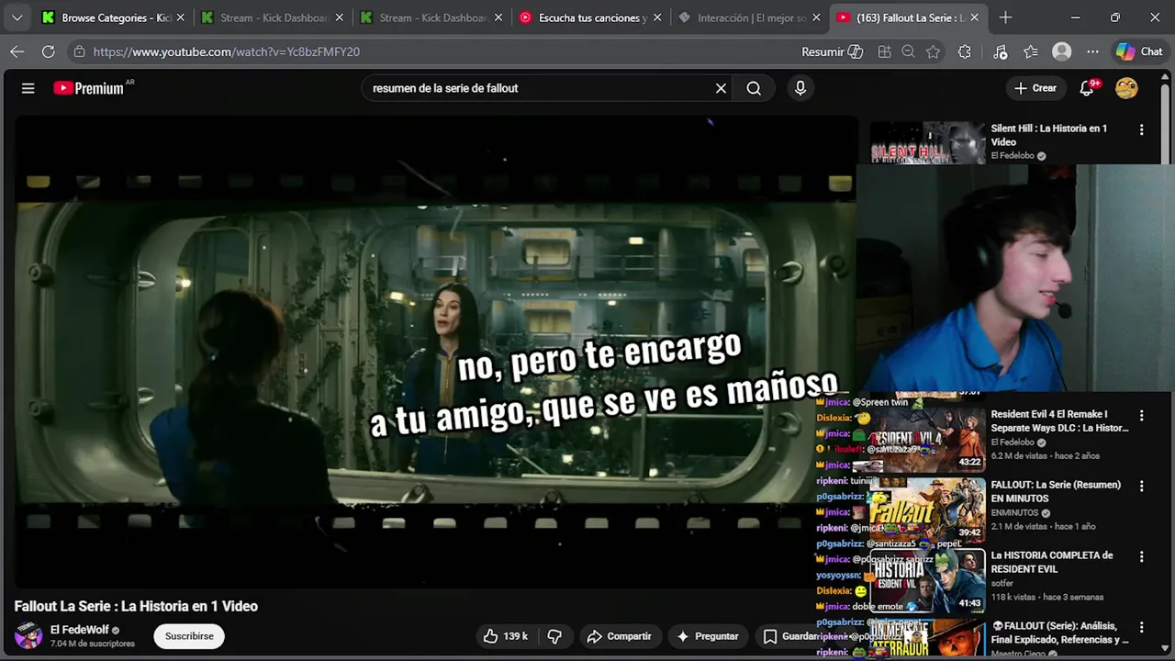
Task: Like the video with thumbs up
Action: click(x=506, y=636)
